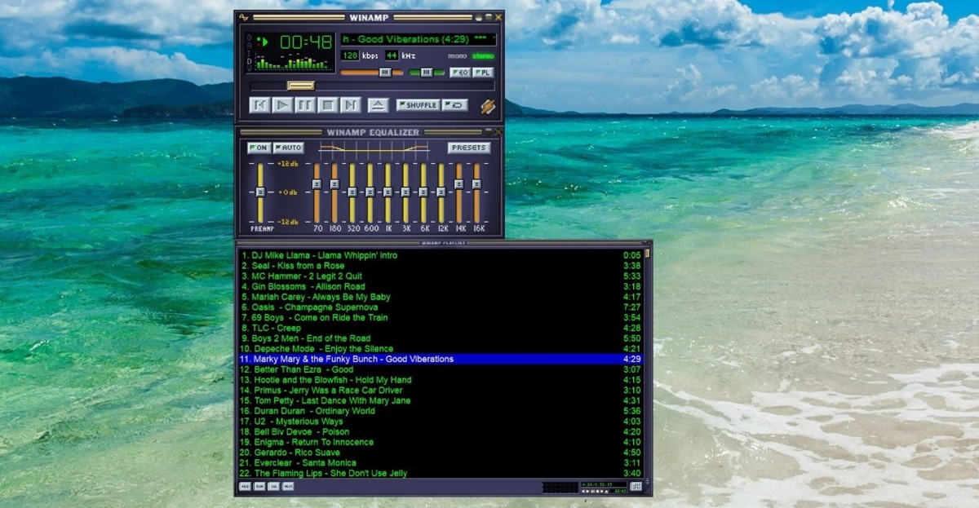Click the volume slider handle

click(385, 73)
